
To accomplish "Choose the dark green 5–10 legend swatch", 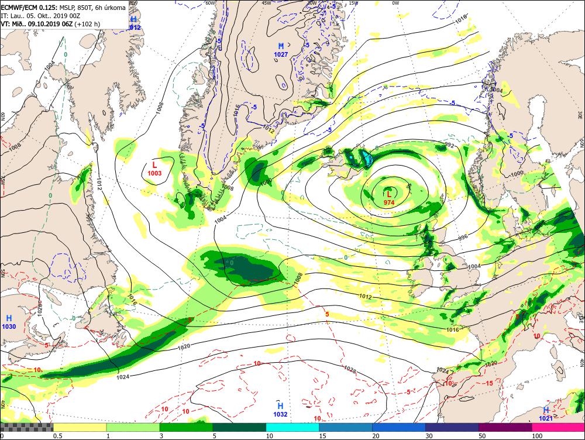I will coord(239,427).
